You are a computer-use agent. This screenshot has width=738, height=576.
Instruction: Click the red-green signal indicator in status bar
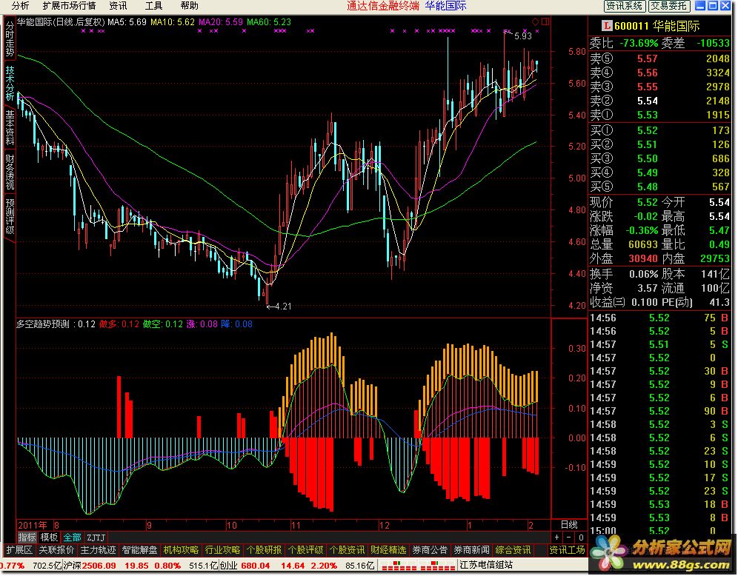pos(418,565)
